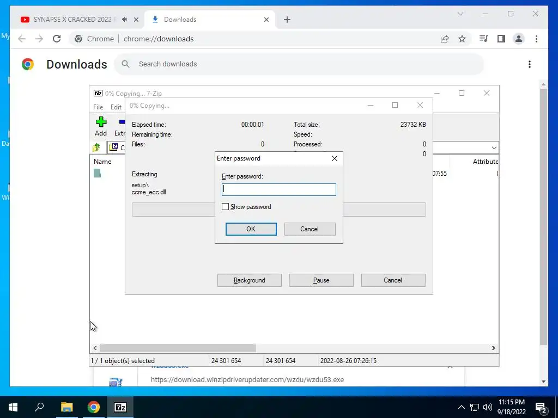The width and height of the screenshot is (558, 418).
Task: Close the Downloads tab
Action: 266,20
